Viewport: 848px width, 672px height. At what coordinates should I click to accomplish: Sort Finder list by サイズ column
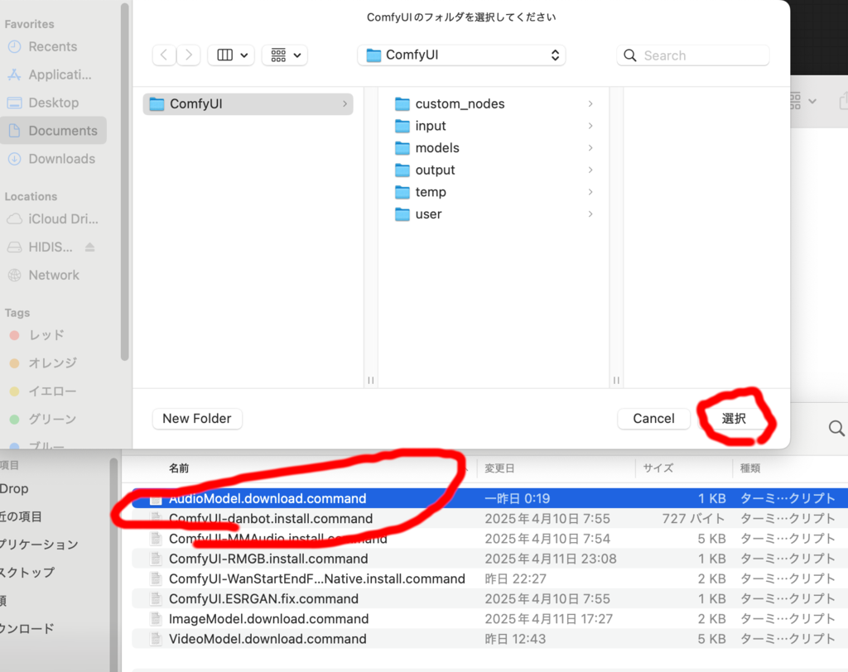pos(658,468)
